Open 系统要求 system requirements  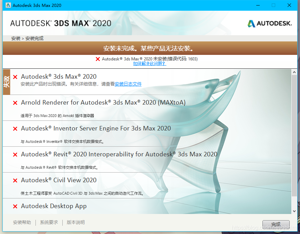coord(49,222)
